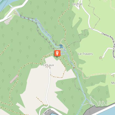The height and width of the screenshot is (115, 115).
Task: Click the orange location pin marker
Action: pos(57,53)
